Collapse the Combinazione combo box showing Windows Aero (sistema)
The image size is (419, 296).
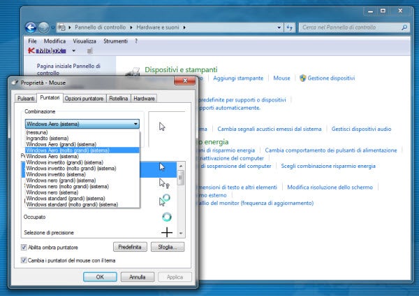point(82,124)
